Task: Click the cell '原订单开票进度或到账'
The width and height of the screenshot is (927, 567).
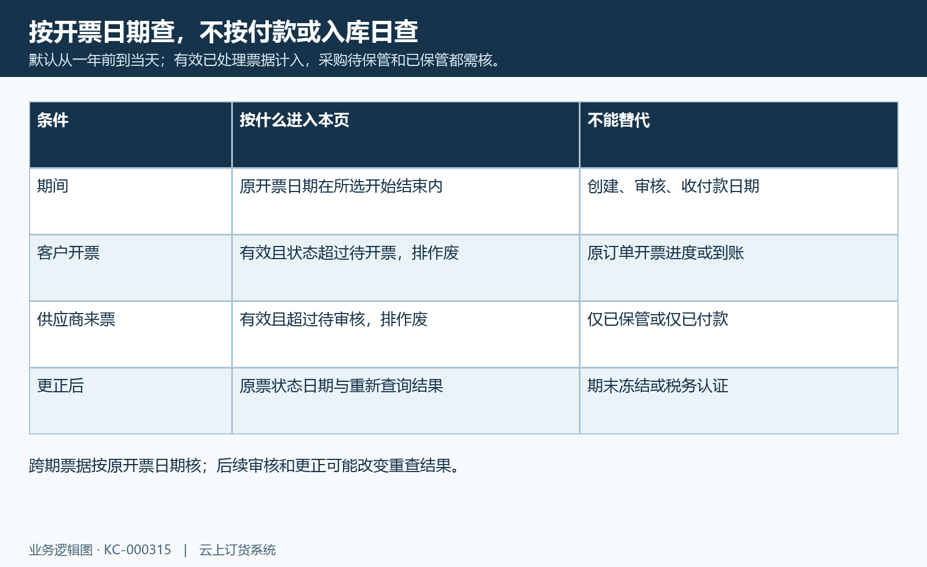Action: click(739, 268)
